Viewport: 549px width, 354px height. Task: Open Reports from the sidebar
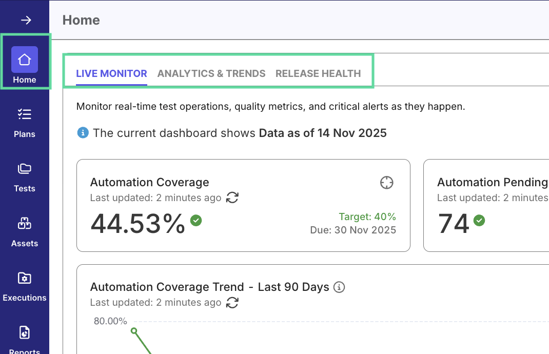(24, 332)
